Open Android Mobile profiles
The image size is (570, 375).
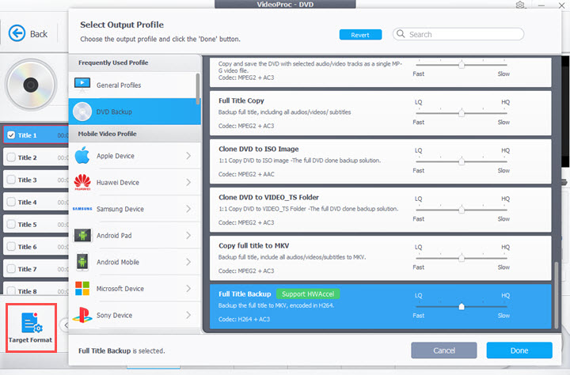[x=135, y=262]
